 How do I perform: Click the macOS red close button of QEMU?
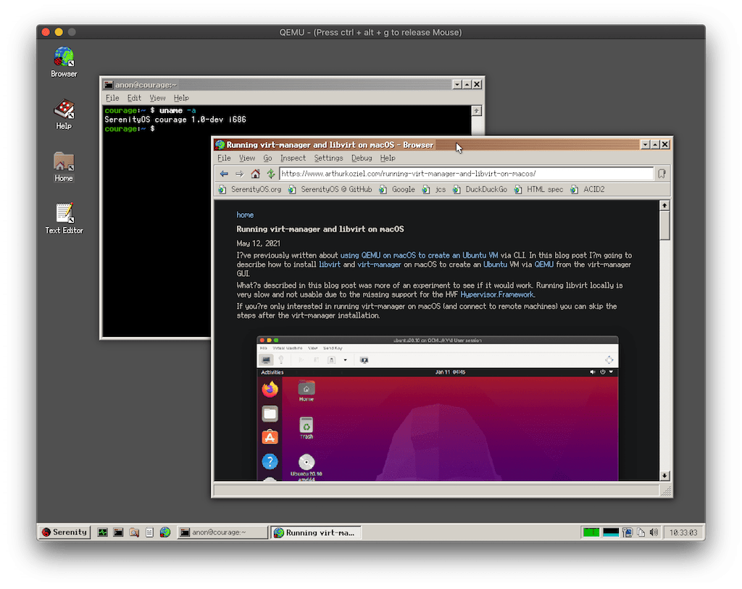pos(46,32)
